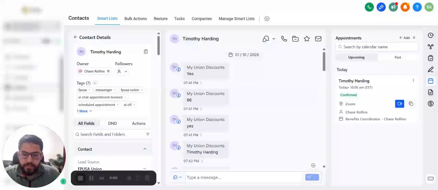
Task: Remove the ai chat appointment booked tag
Action: pyautogui.click(x=125, y=97)
